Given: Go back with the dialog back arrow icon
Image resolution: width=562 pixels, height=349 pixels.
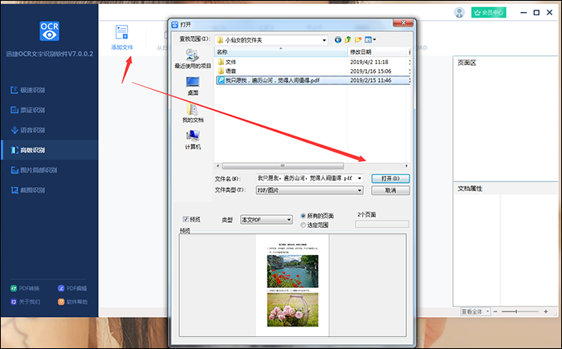Looking at the screenshot, I should [x=338, y=40].
